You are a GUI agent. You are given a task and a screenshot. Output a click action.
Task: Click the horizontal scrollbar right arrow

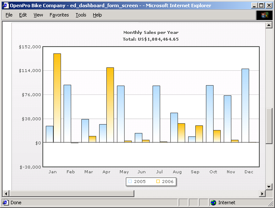click(262, 194)
